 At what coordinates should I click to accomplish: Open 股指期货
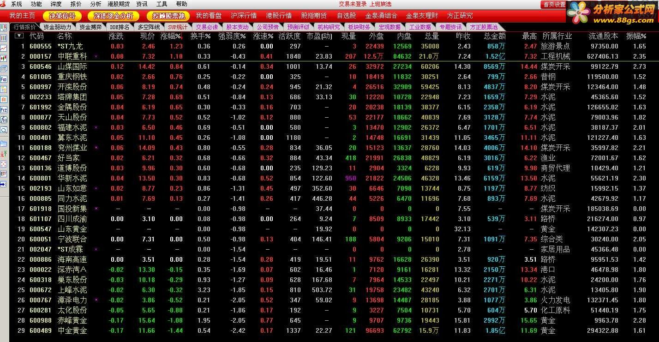pyautogui.click(x=314, y=16)
